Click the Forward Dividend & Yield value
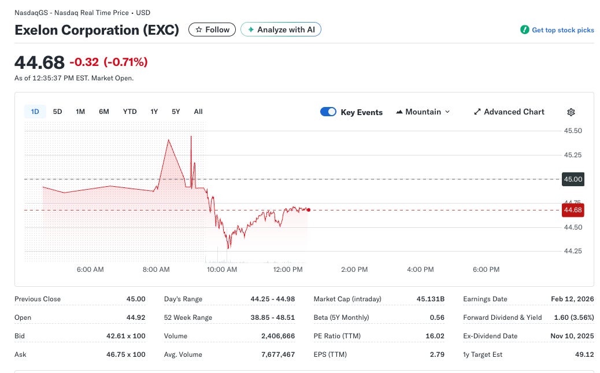The height and width of the screenshot is (373, 600). [574, 317]
